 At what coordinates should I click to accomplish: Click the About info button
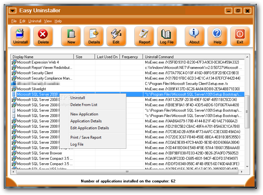coord(194,36)
